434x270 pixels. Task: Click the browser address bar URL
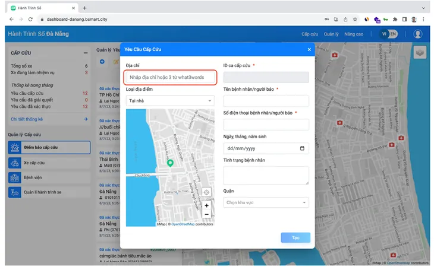click(x=77, y=20)
